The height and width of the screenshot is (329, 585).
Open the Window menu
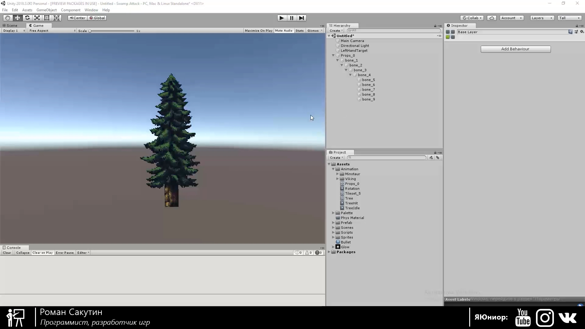pos(91,10)
